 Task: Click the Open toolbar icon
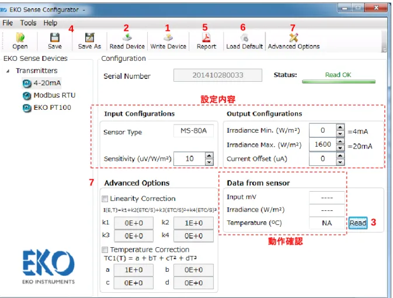click(x=20, y=37)
